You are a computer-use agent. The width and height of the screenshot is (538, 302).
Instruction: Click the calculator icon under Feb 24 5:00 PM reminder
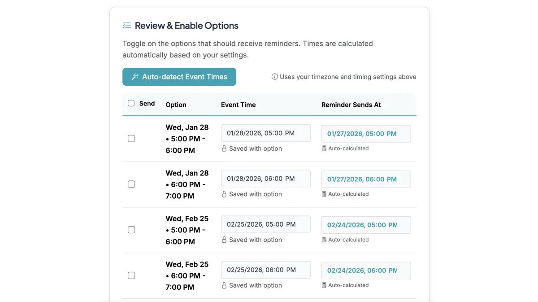[324, 239]
